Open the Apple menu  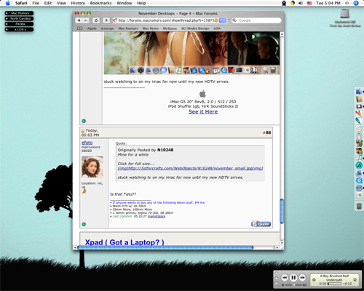point(8,3)
